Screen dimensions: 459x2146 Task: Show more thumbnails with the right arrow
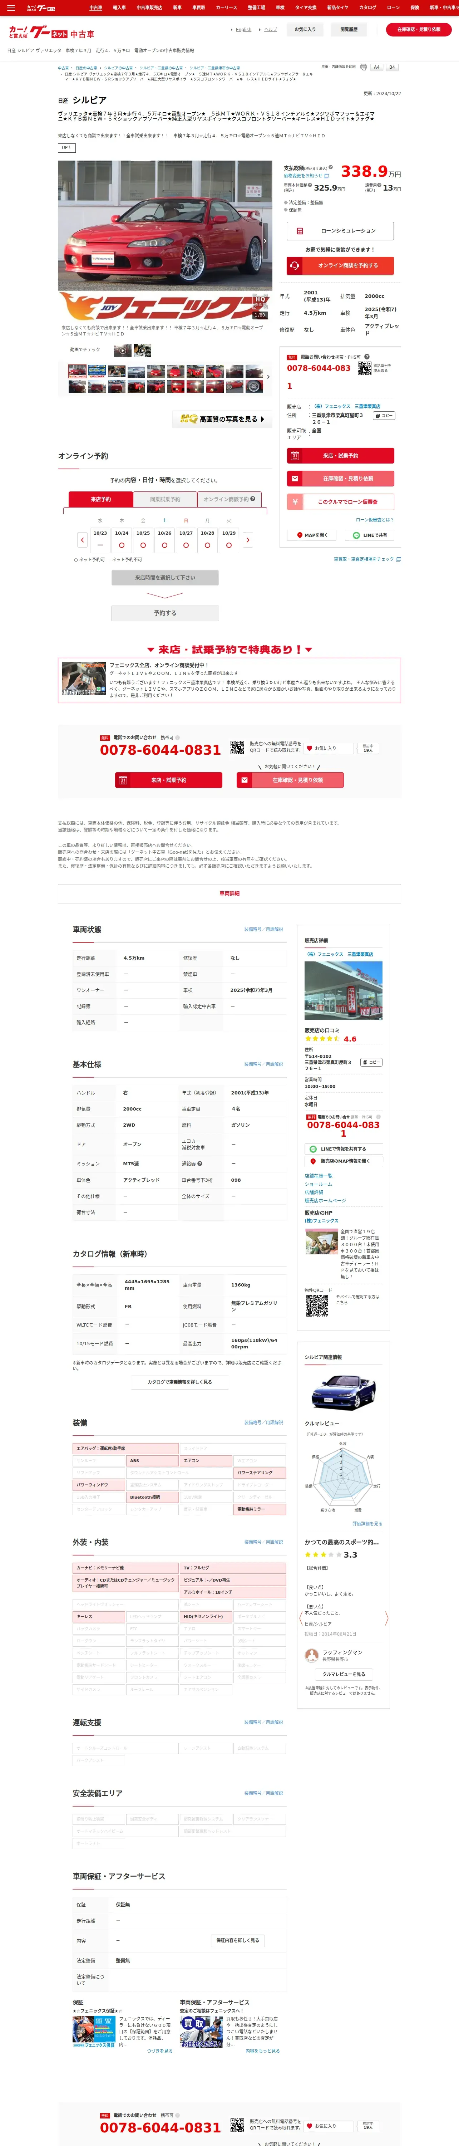[x=268, y=377]
